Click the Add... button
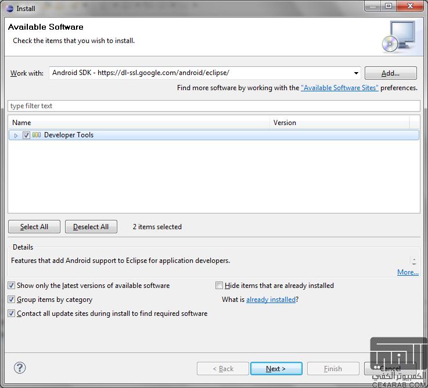 pyautogui.click(x=391, y=73)
